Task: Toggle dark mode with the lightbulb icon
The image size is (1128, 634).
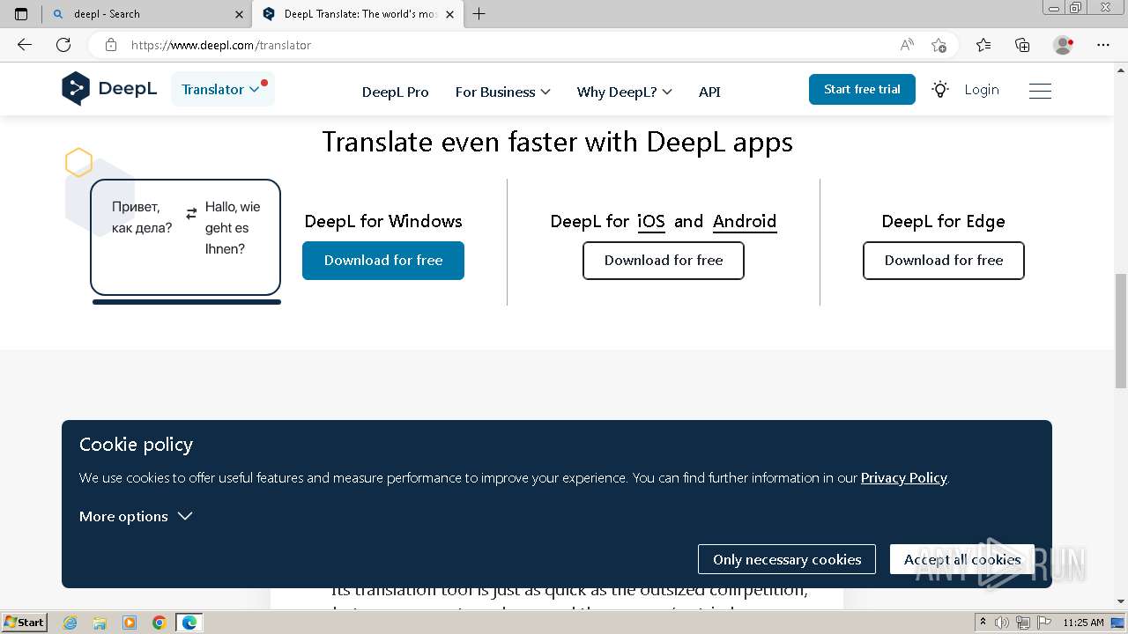Action: click(x=940, y=90)
